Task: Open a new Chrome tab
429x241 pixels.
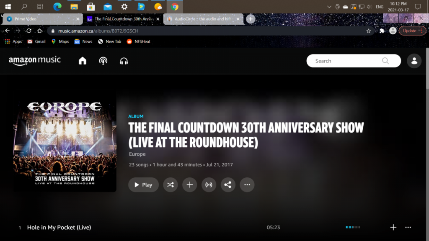Action: click(x=251, y=19)
